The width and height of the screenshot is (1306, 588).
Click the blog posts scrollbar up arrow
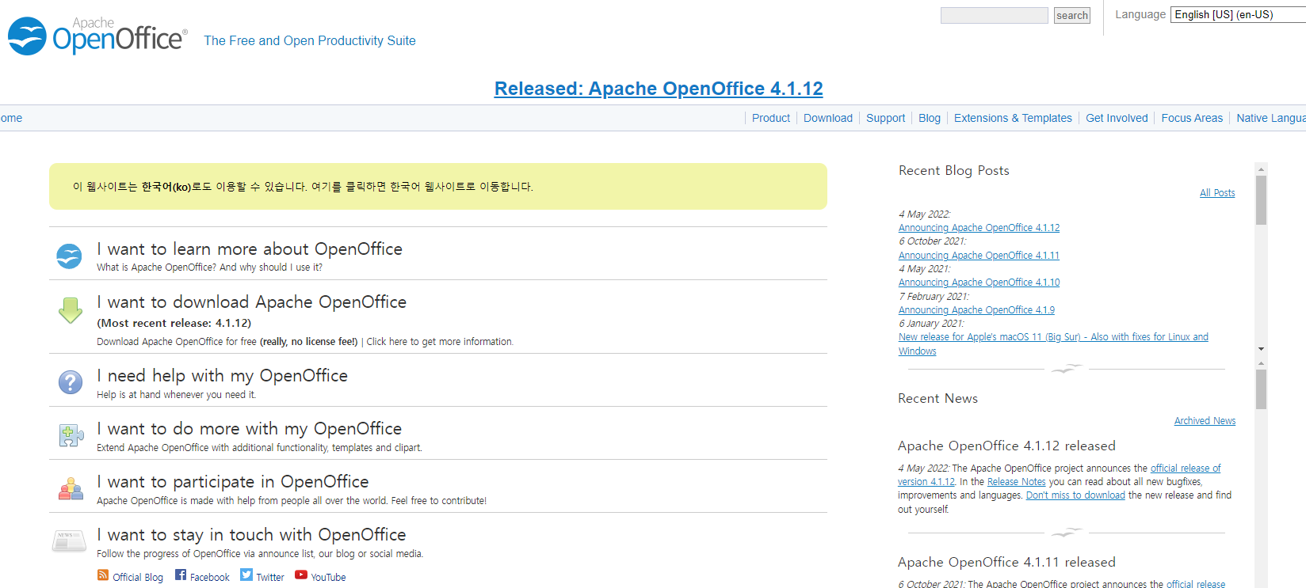coord(1261,169)
